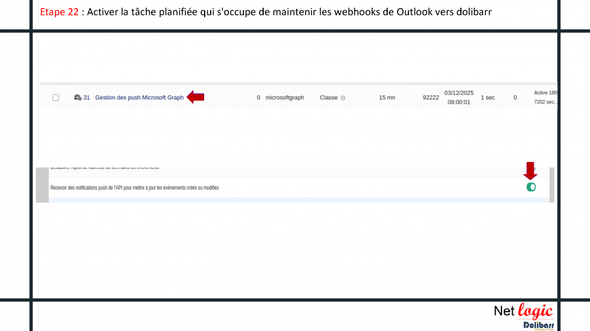Open job ID 31 link

click(87, 98)
